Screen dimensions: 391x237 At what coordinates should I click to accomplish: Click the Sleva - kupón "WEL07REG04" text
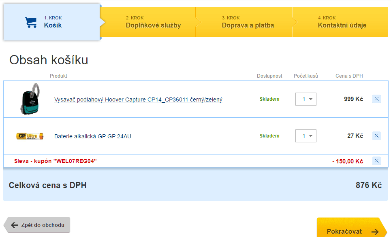(x=56, y=161)
